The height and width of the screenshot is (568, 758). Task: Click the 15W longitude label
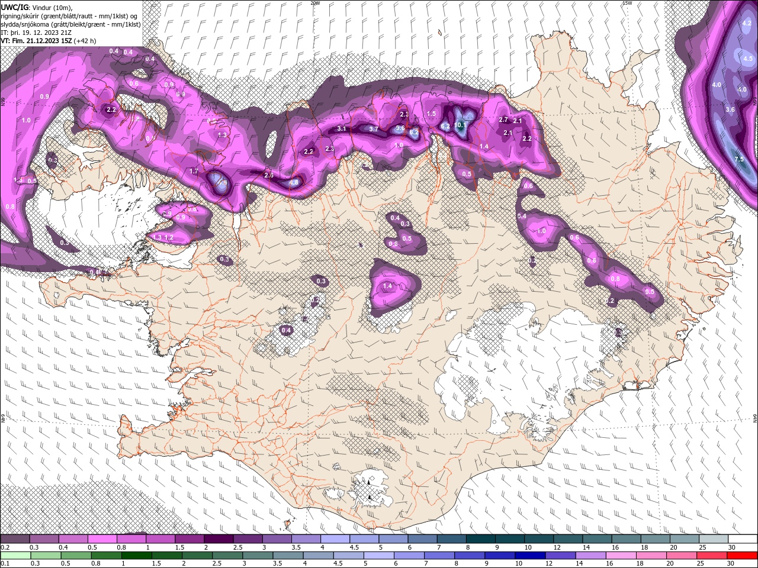tap(628, 3)
